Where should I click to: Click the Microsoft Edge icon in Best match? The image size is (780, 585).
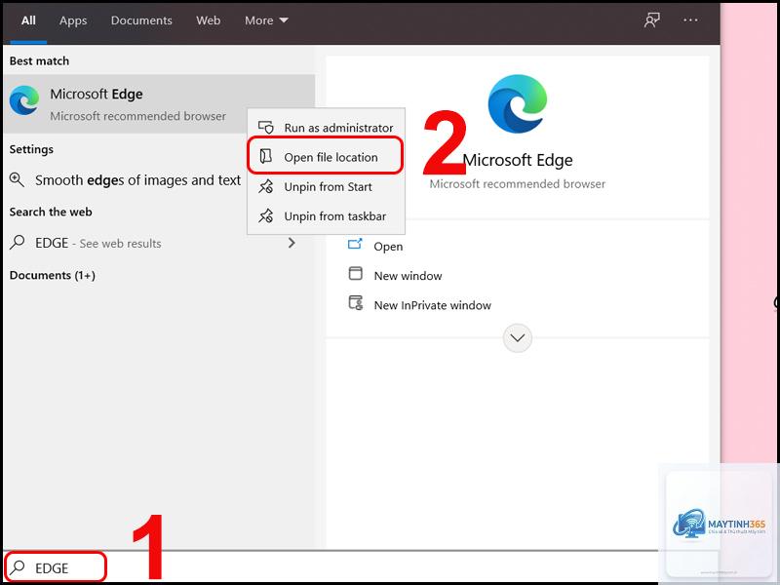pos(24,100)
